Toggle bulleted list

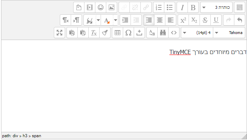pyautogui.click(x=170, y=7)
